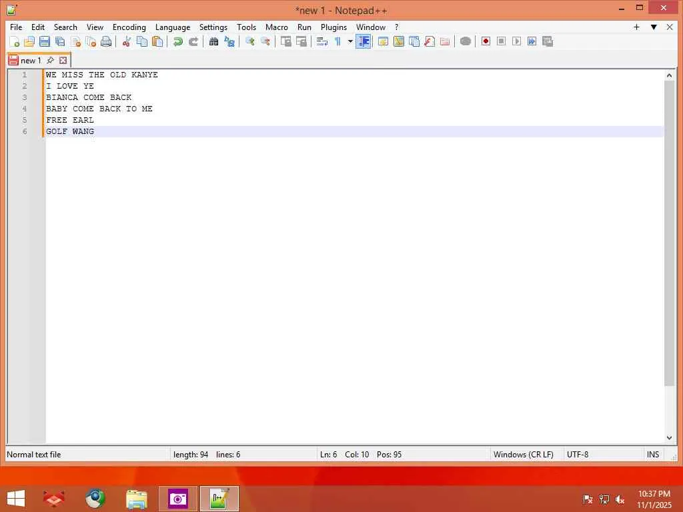The image size is (683, 512).
Task: Start recording a macro
Action: pyautogui.click(x=486, y=41)
